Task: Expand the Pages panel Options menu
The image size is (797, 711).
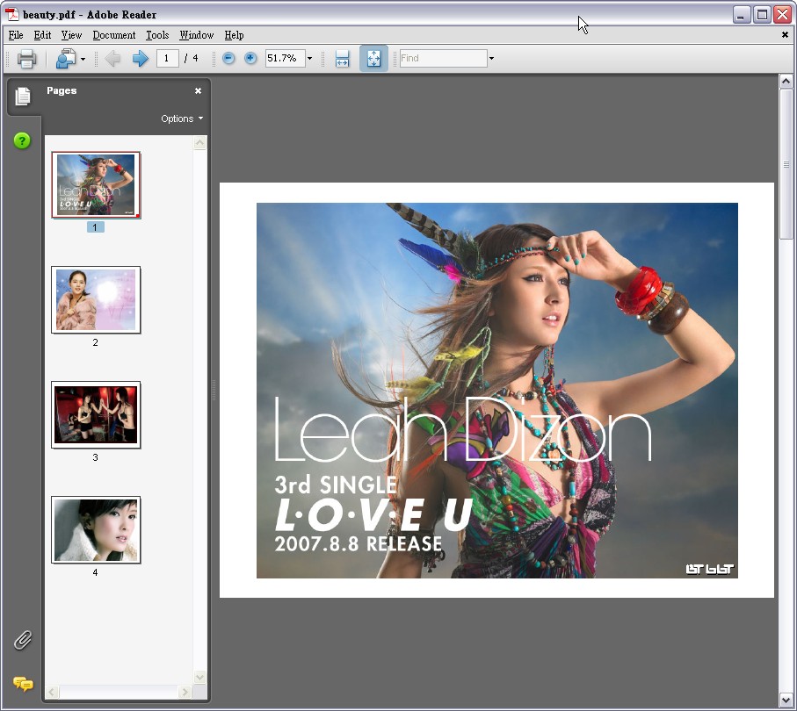Action: pyautogui.click(x=182, y=118)
